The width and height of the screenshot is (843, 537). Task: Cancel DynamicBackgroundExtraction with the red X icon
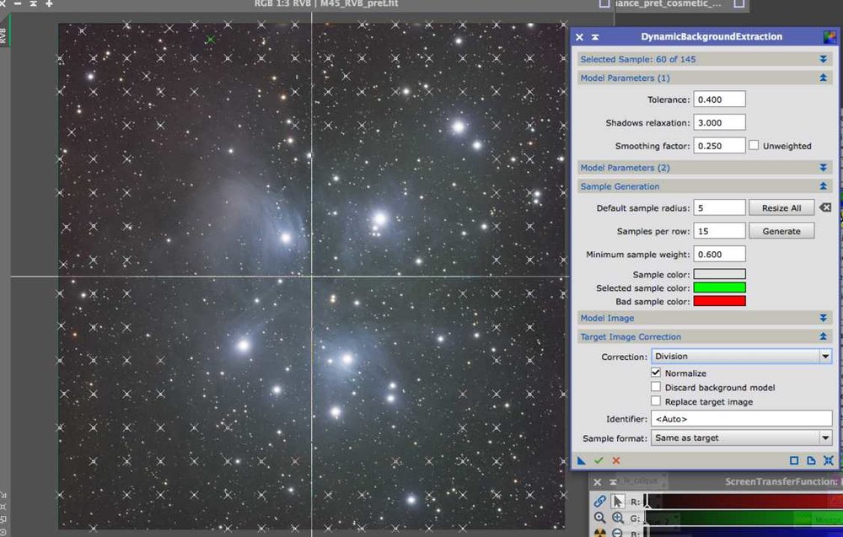click(x=616, y=460)
